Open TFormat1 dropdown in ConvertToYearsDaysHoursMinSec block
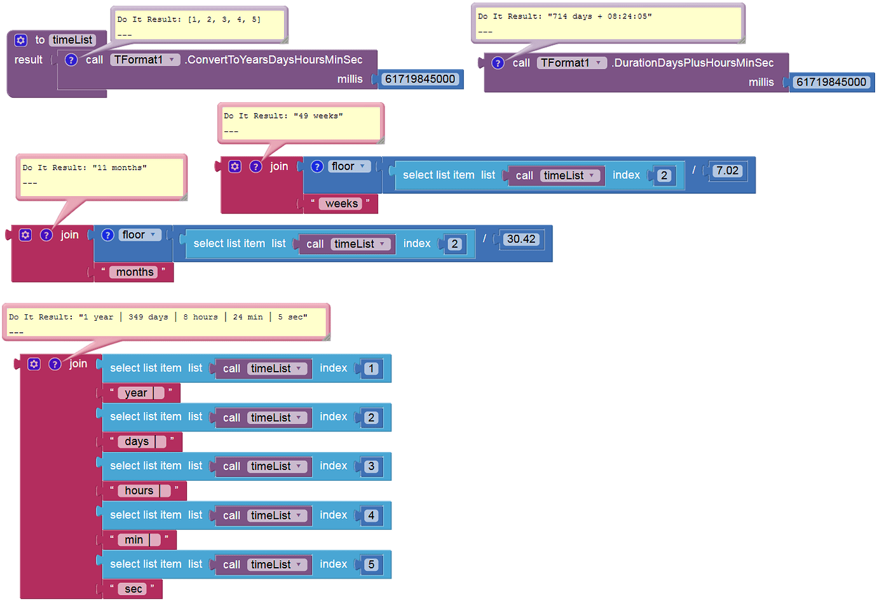Image resolution: width=877 pixels, height=602 pixels. [145, 60]
